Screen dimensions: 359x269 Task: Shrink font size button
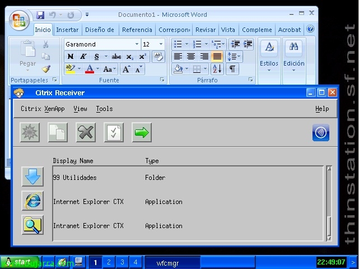click(139, 69)
